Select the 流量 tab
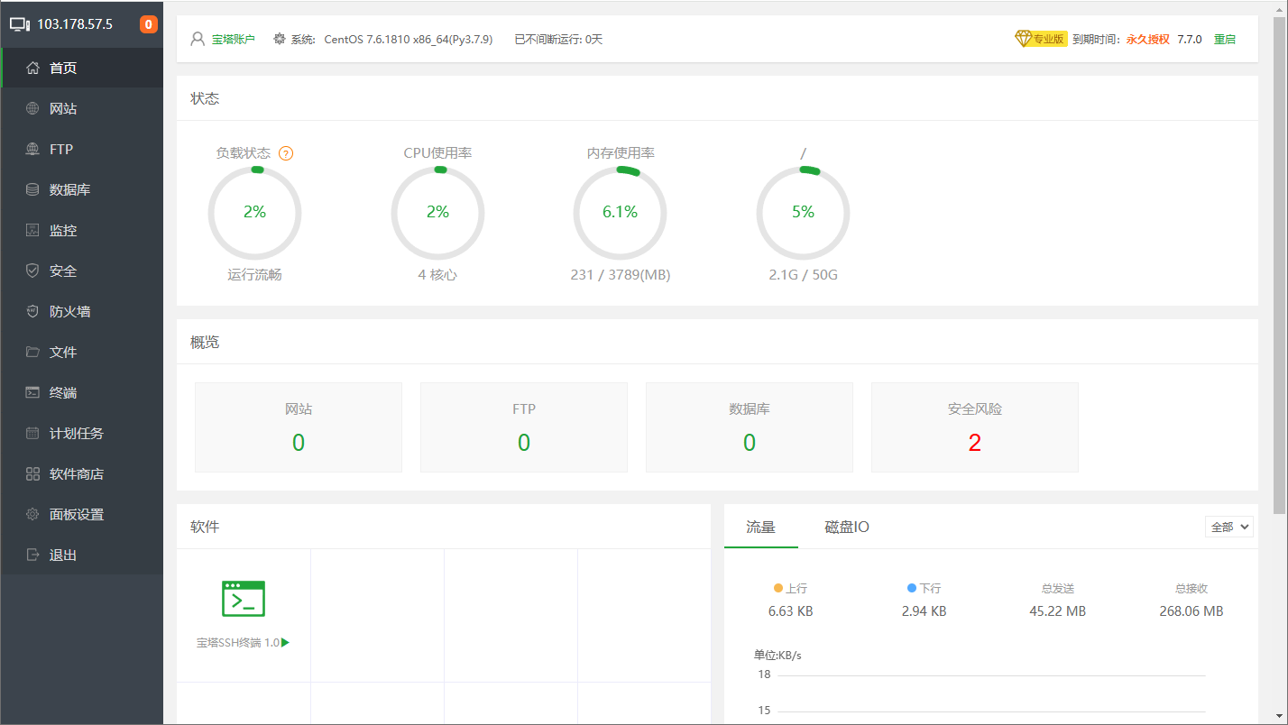The width and height of the screenshot is (1288, 725). click(761, 527)
